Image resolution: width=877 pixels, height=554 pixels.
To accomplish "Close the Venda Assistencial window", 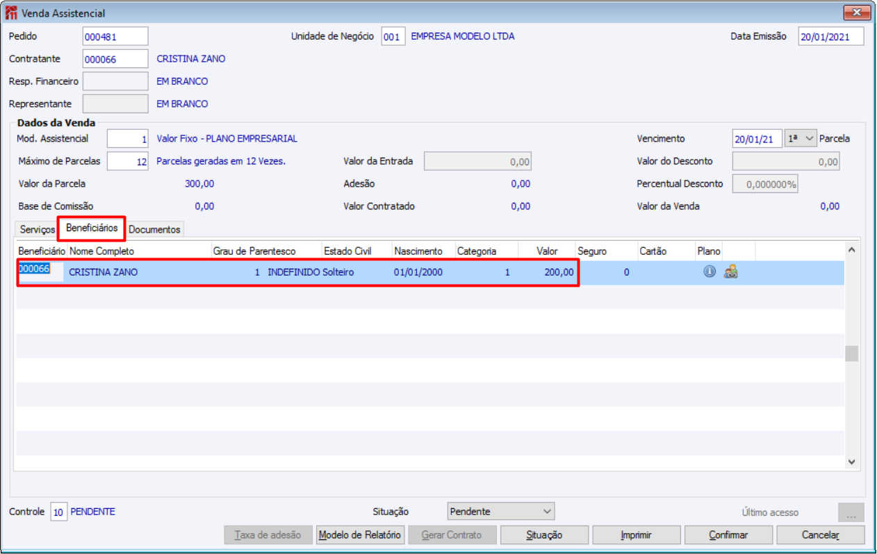I will click(x=857, y=13).
